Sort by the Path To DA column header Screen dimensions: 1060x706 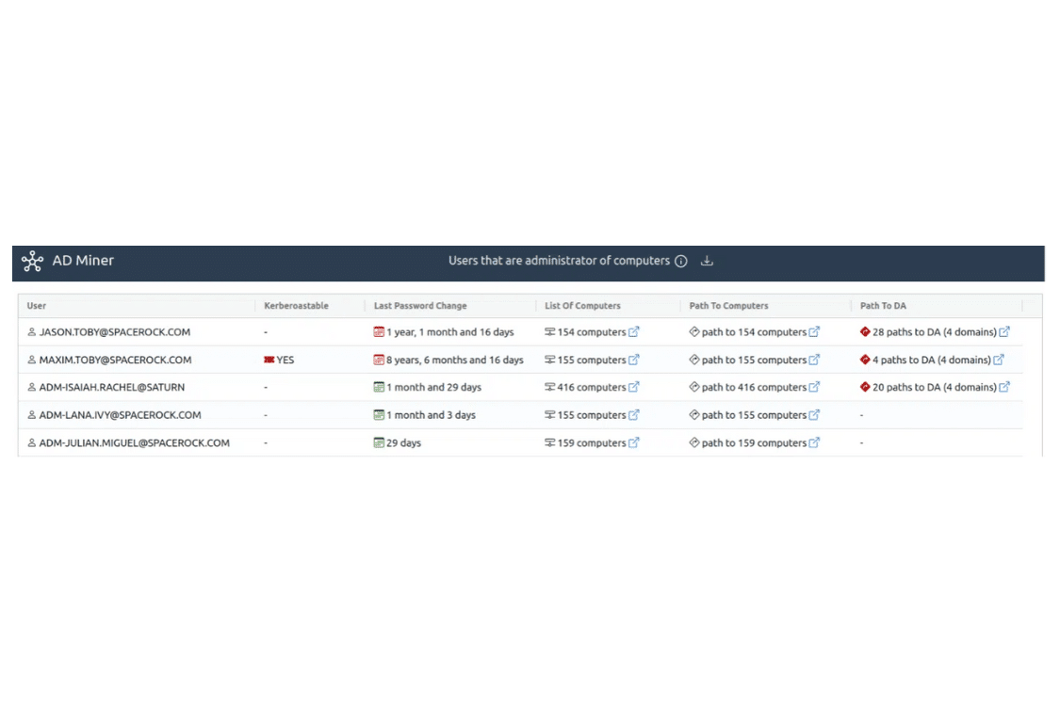(883, 305)
